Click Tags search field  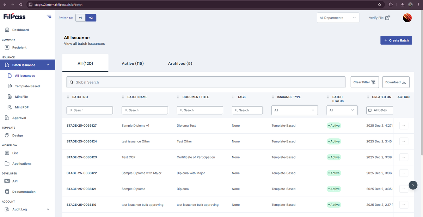[x=247, y=110]
